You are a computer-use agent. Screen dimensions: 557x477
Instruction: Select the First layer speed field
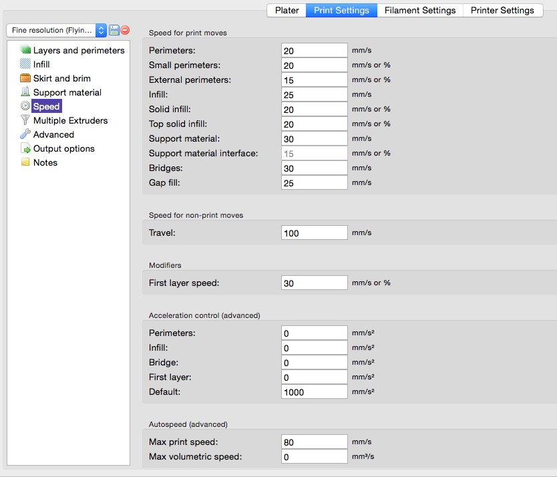click(314, 283)
